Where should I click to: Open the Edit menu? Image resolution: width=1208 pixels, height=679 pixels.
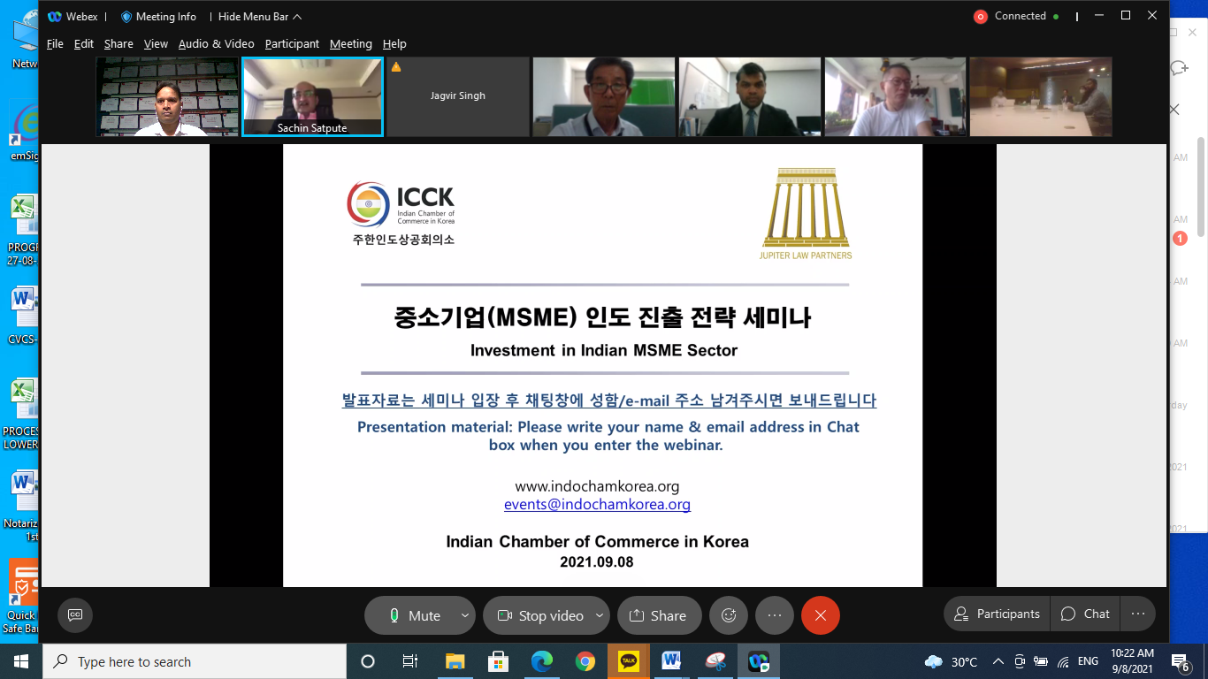pyautogui.click(x=84, y=43)
